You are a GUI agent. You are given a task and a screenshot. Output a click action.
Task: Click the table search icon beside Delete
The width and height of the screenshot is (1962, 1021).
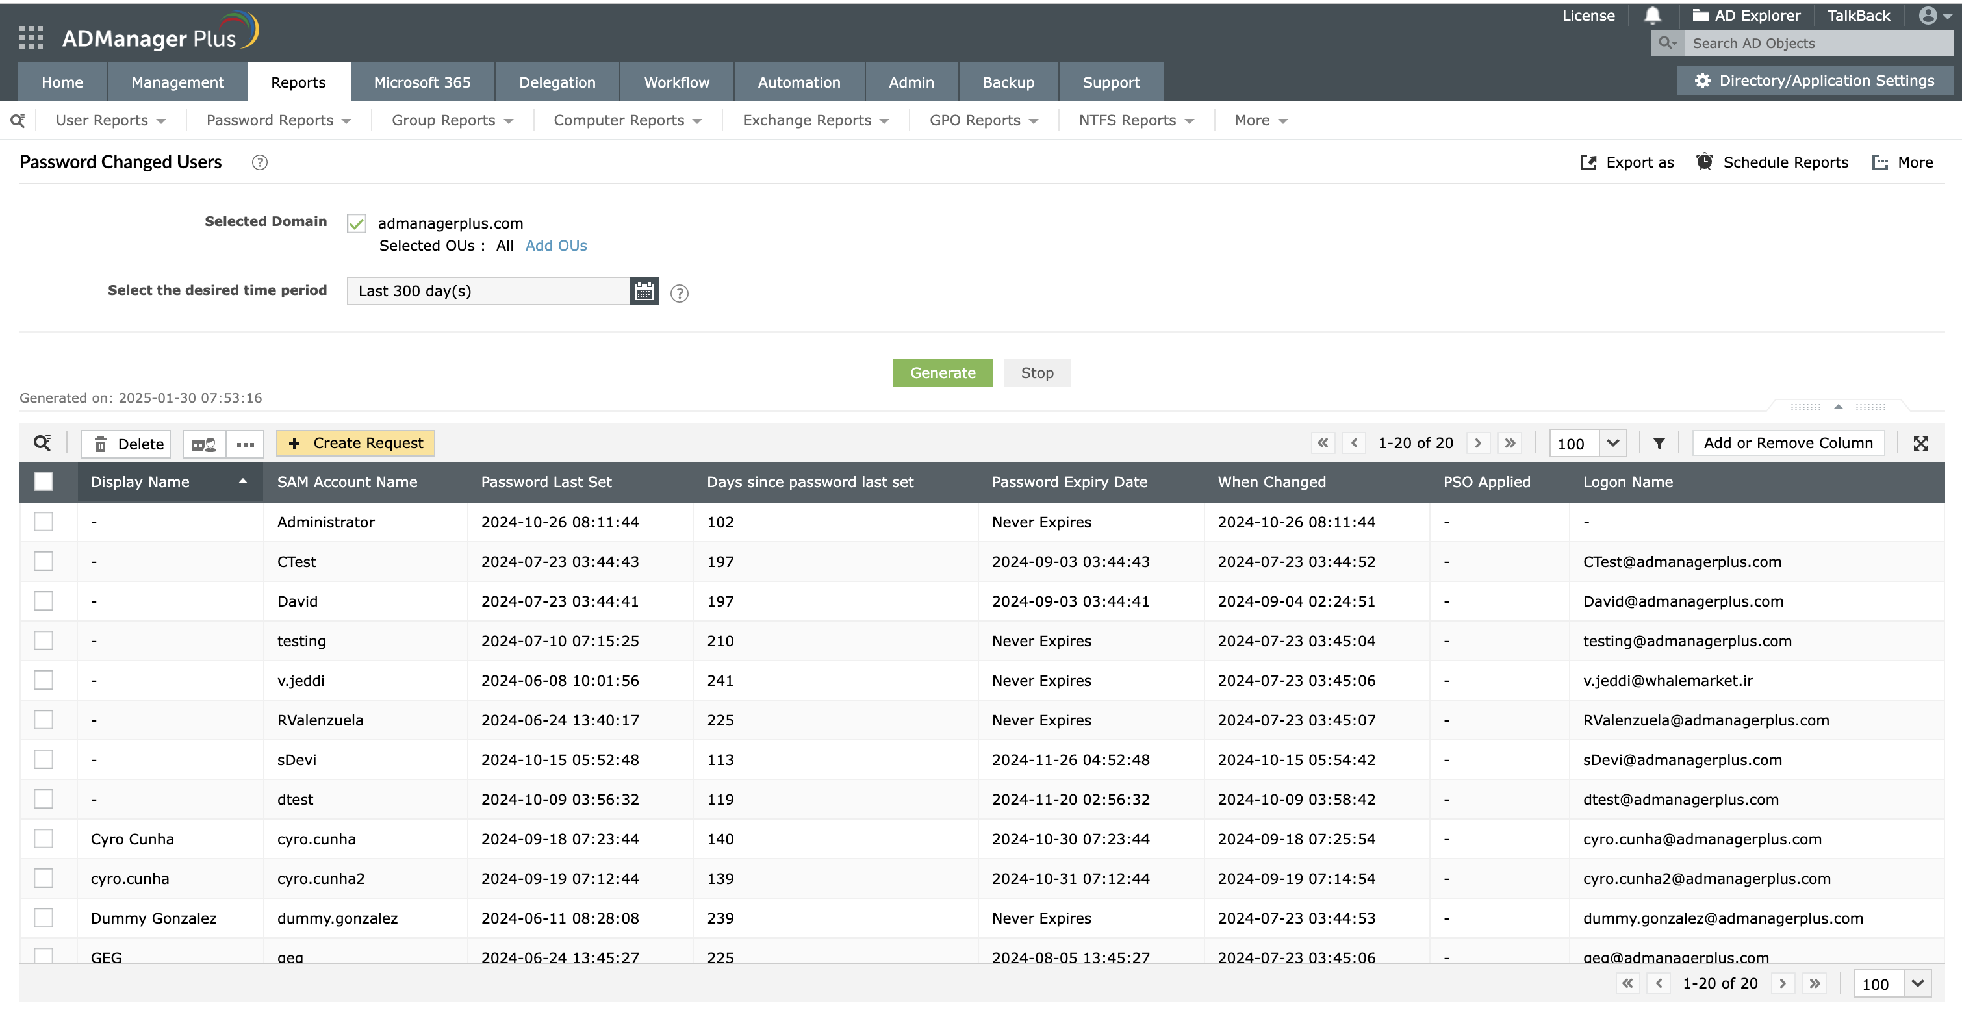tap(43, 443)
